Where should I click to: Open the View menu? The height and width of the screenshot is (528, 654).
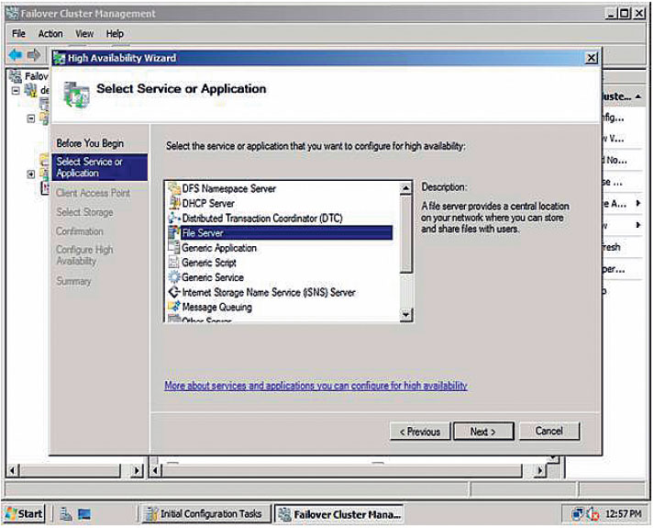click(x=84, y=34)
